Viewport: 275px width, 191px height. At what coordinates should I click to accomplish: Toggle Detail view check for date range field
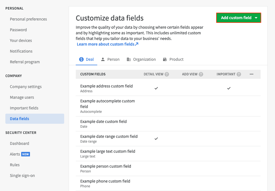(156, 139)
